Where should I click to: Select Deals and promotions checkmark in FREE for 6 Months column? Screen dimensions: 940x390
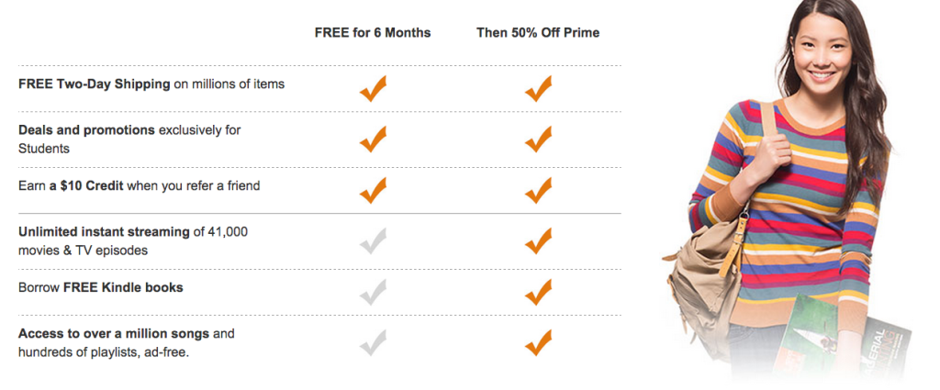[x=373, y=139]
